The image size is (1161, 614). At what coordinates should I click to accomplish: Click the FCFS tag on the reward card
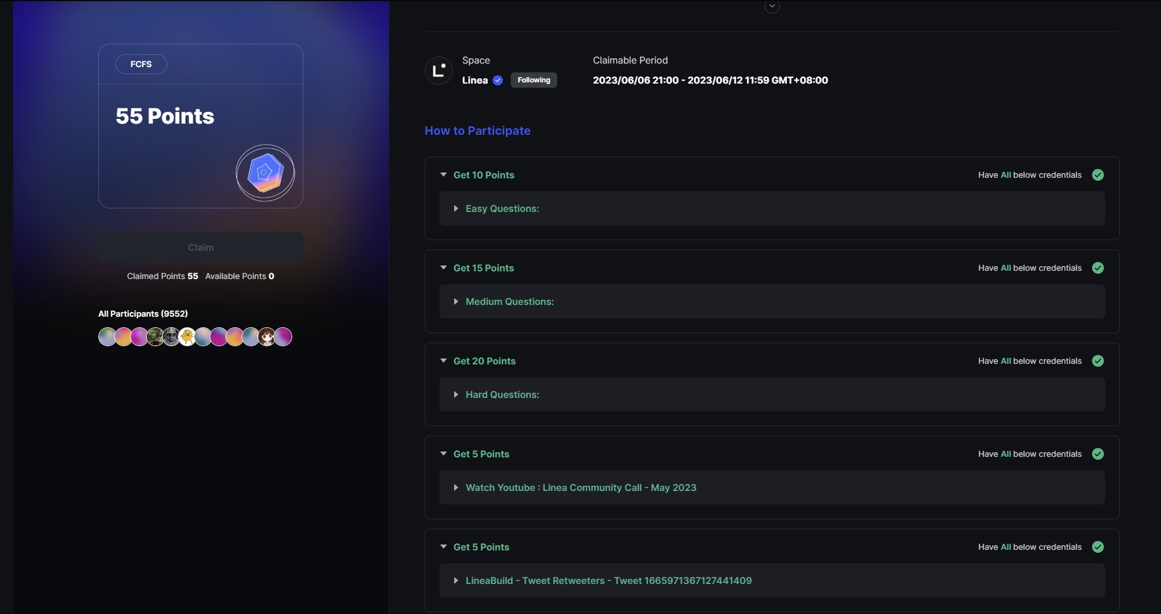(x=141, y=64)
